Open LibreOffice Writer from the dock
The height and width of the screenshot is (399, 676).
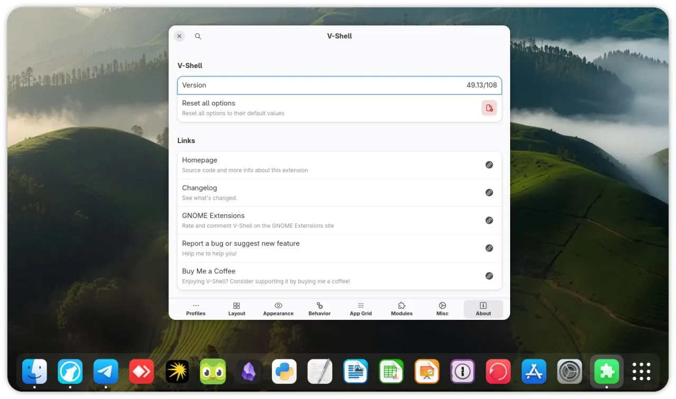point(355,372)
